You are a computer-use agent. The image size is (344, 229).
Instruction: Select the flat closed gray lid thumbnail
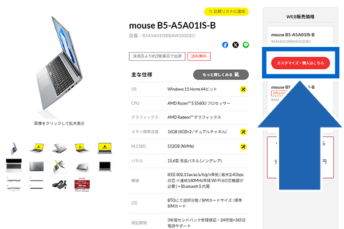tap(37, 167)
